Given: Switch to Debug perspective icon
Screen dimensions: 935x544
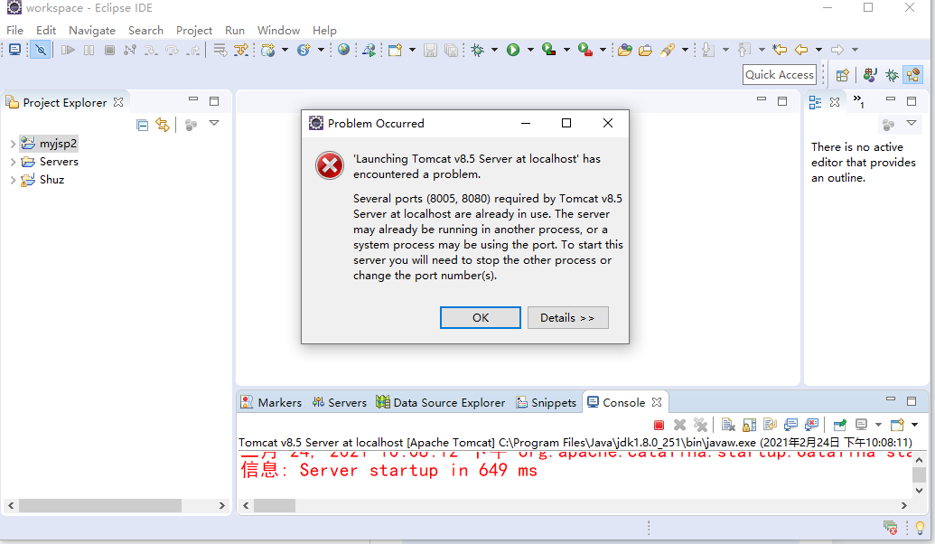Looking at the screenshot, I should click(x=892, y=75).
